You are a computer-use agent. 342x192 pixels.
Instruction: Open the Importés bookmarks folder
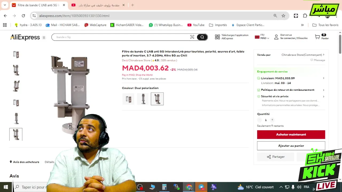coord(218,25)
